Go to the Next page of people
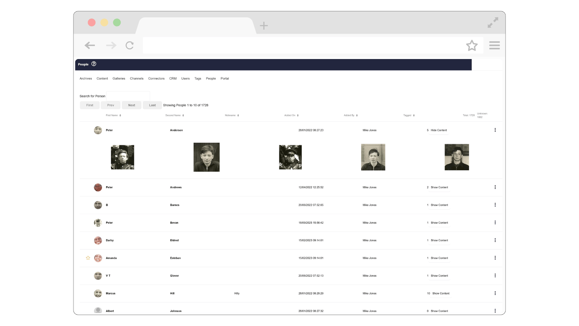The height and width of the screenshot is (326, 579). tap(131, 105)
